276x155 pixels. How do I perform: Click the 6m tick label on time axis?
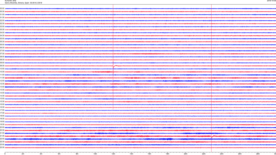tap(59, 154)
